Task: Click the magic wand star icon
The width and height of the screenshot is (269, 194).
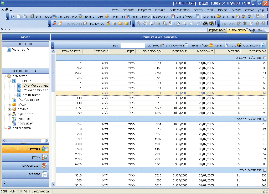Action: pos(198,23)
